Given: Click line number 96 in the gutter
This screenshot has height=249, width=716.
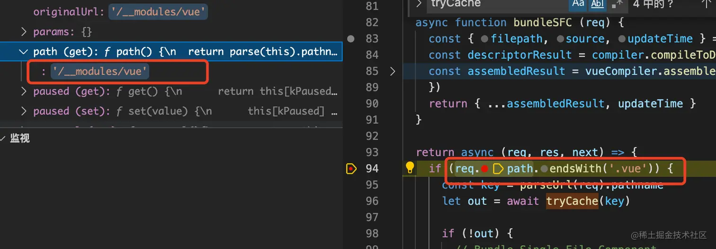Looking at the screenshot, I should pos(372,201).
